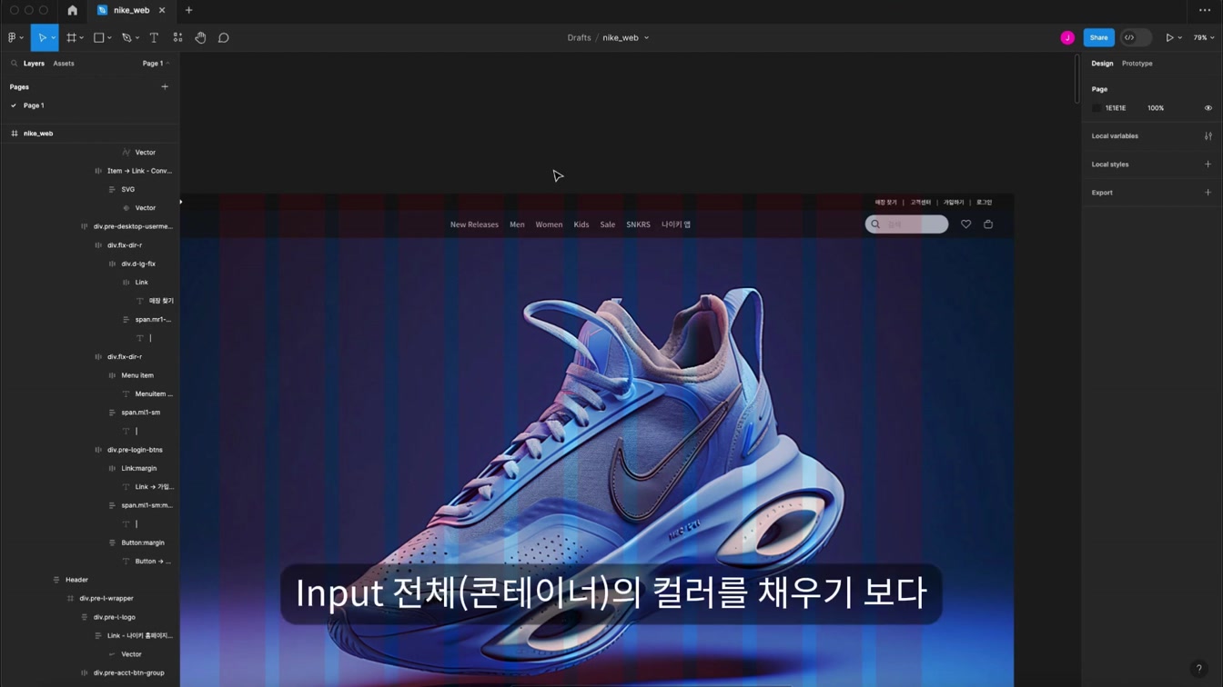Image resolution: width=1223 pixels, height=687 pixels.
Task: Click the Share button
Action: pyautogui.click(x=1098, y=38)
